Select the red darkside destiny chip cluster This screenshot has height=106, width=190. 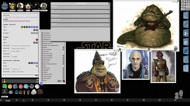[x=40, y=92]
